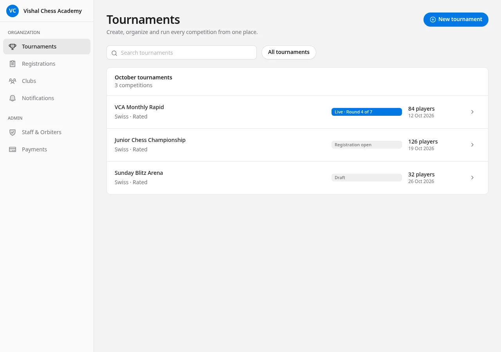Screen dimensions: 501x352
Task: Click the 32 players count
Action: (422, 174)
